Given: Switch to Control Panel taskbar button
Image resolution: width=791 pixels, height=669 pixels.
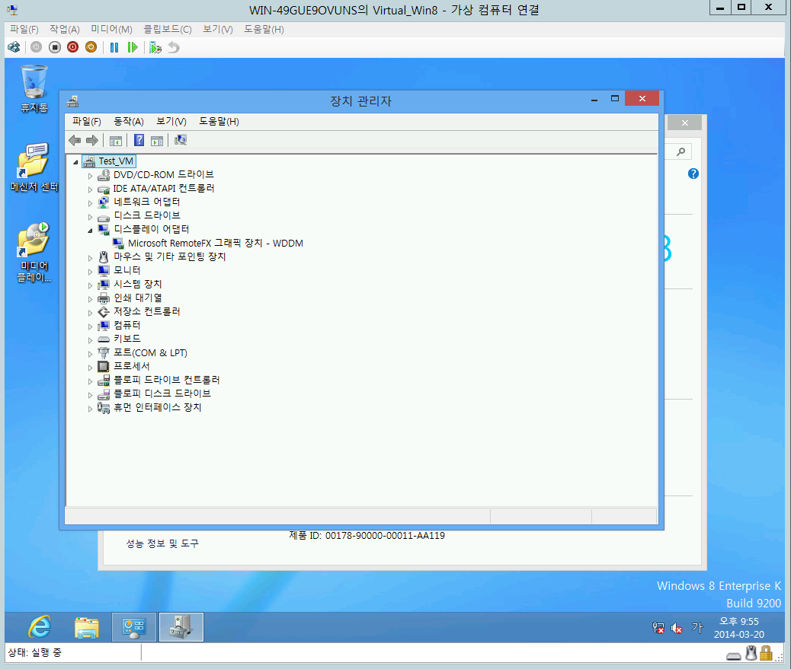Looking at the screenshot, I should (x=133, y=627).
